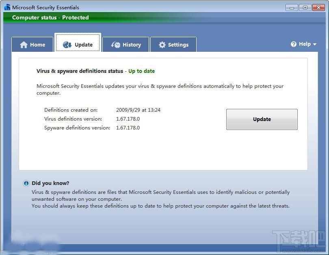Click 'Virus definitions version:' label
This screenshot has height=255, width=329.
point(73,119)
